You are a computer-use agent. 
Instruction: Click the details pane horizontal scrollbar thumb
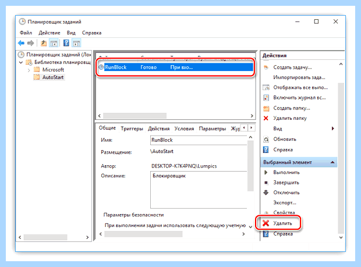143,234
